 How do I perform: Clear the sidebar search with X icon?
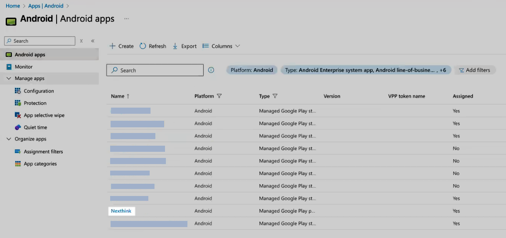81,41
